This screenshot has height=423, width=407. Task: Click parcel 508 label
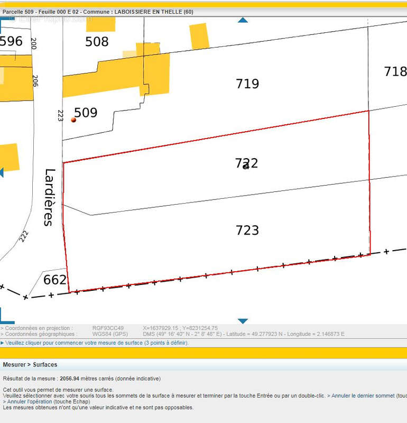(97, 42)
